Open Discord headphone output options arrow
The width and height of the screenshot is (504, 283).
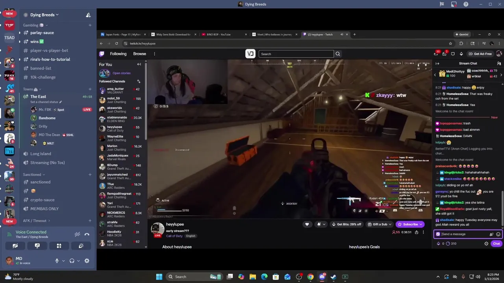[x=78, y=261]
